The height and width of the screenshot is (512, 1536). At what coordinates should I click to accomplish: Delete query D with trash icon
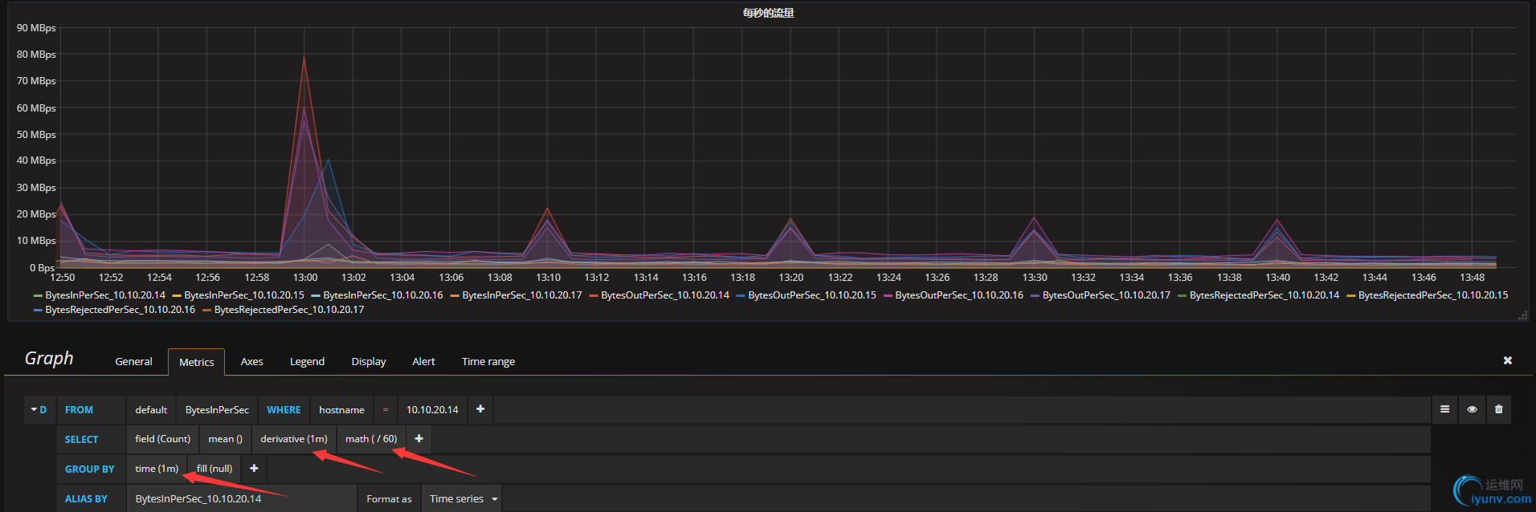(x=1498, y=409)
